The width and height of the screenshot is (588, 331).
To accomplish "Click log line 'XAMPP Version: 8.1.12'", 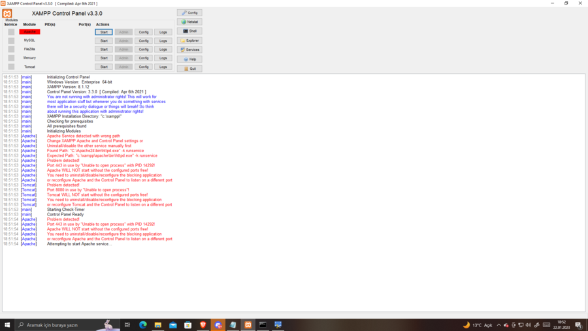I will click(x=68, y=87).
